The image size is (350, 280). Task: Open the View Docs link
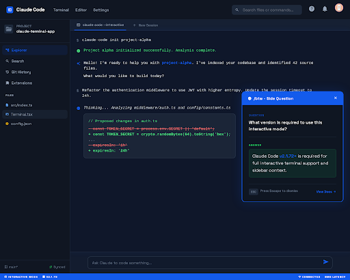click(x=326, y=192)
